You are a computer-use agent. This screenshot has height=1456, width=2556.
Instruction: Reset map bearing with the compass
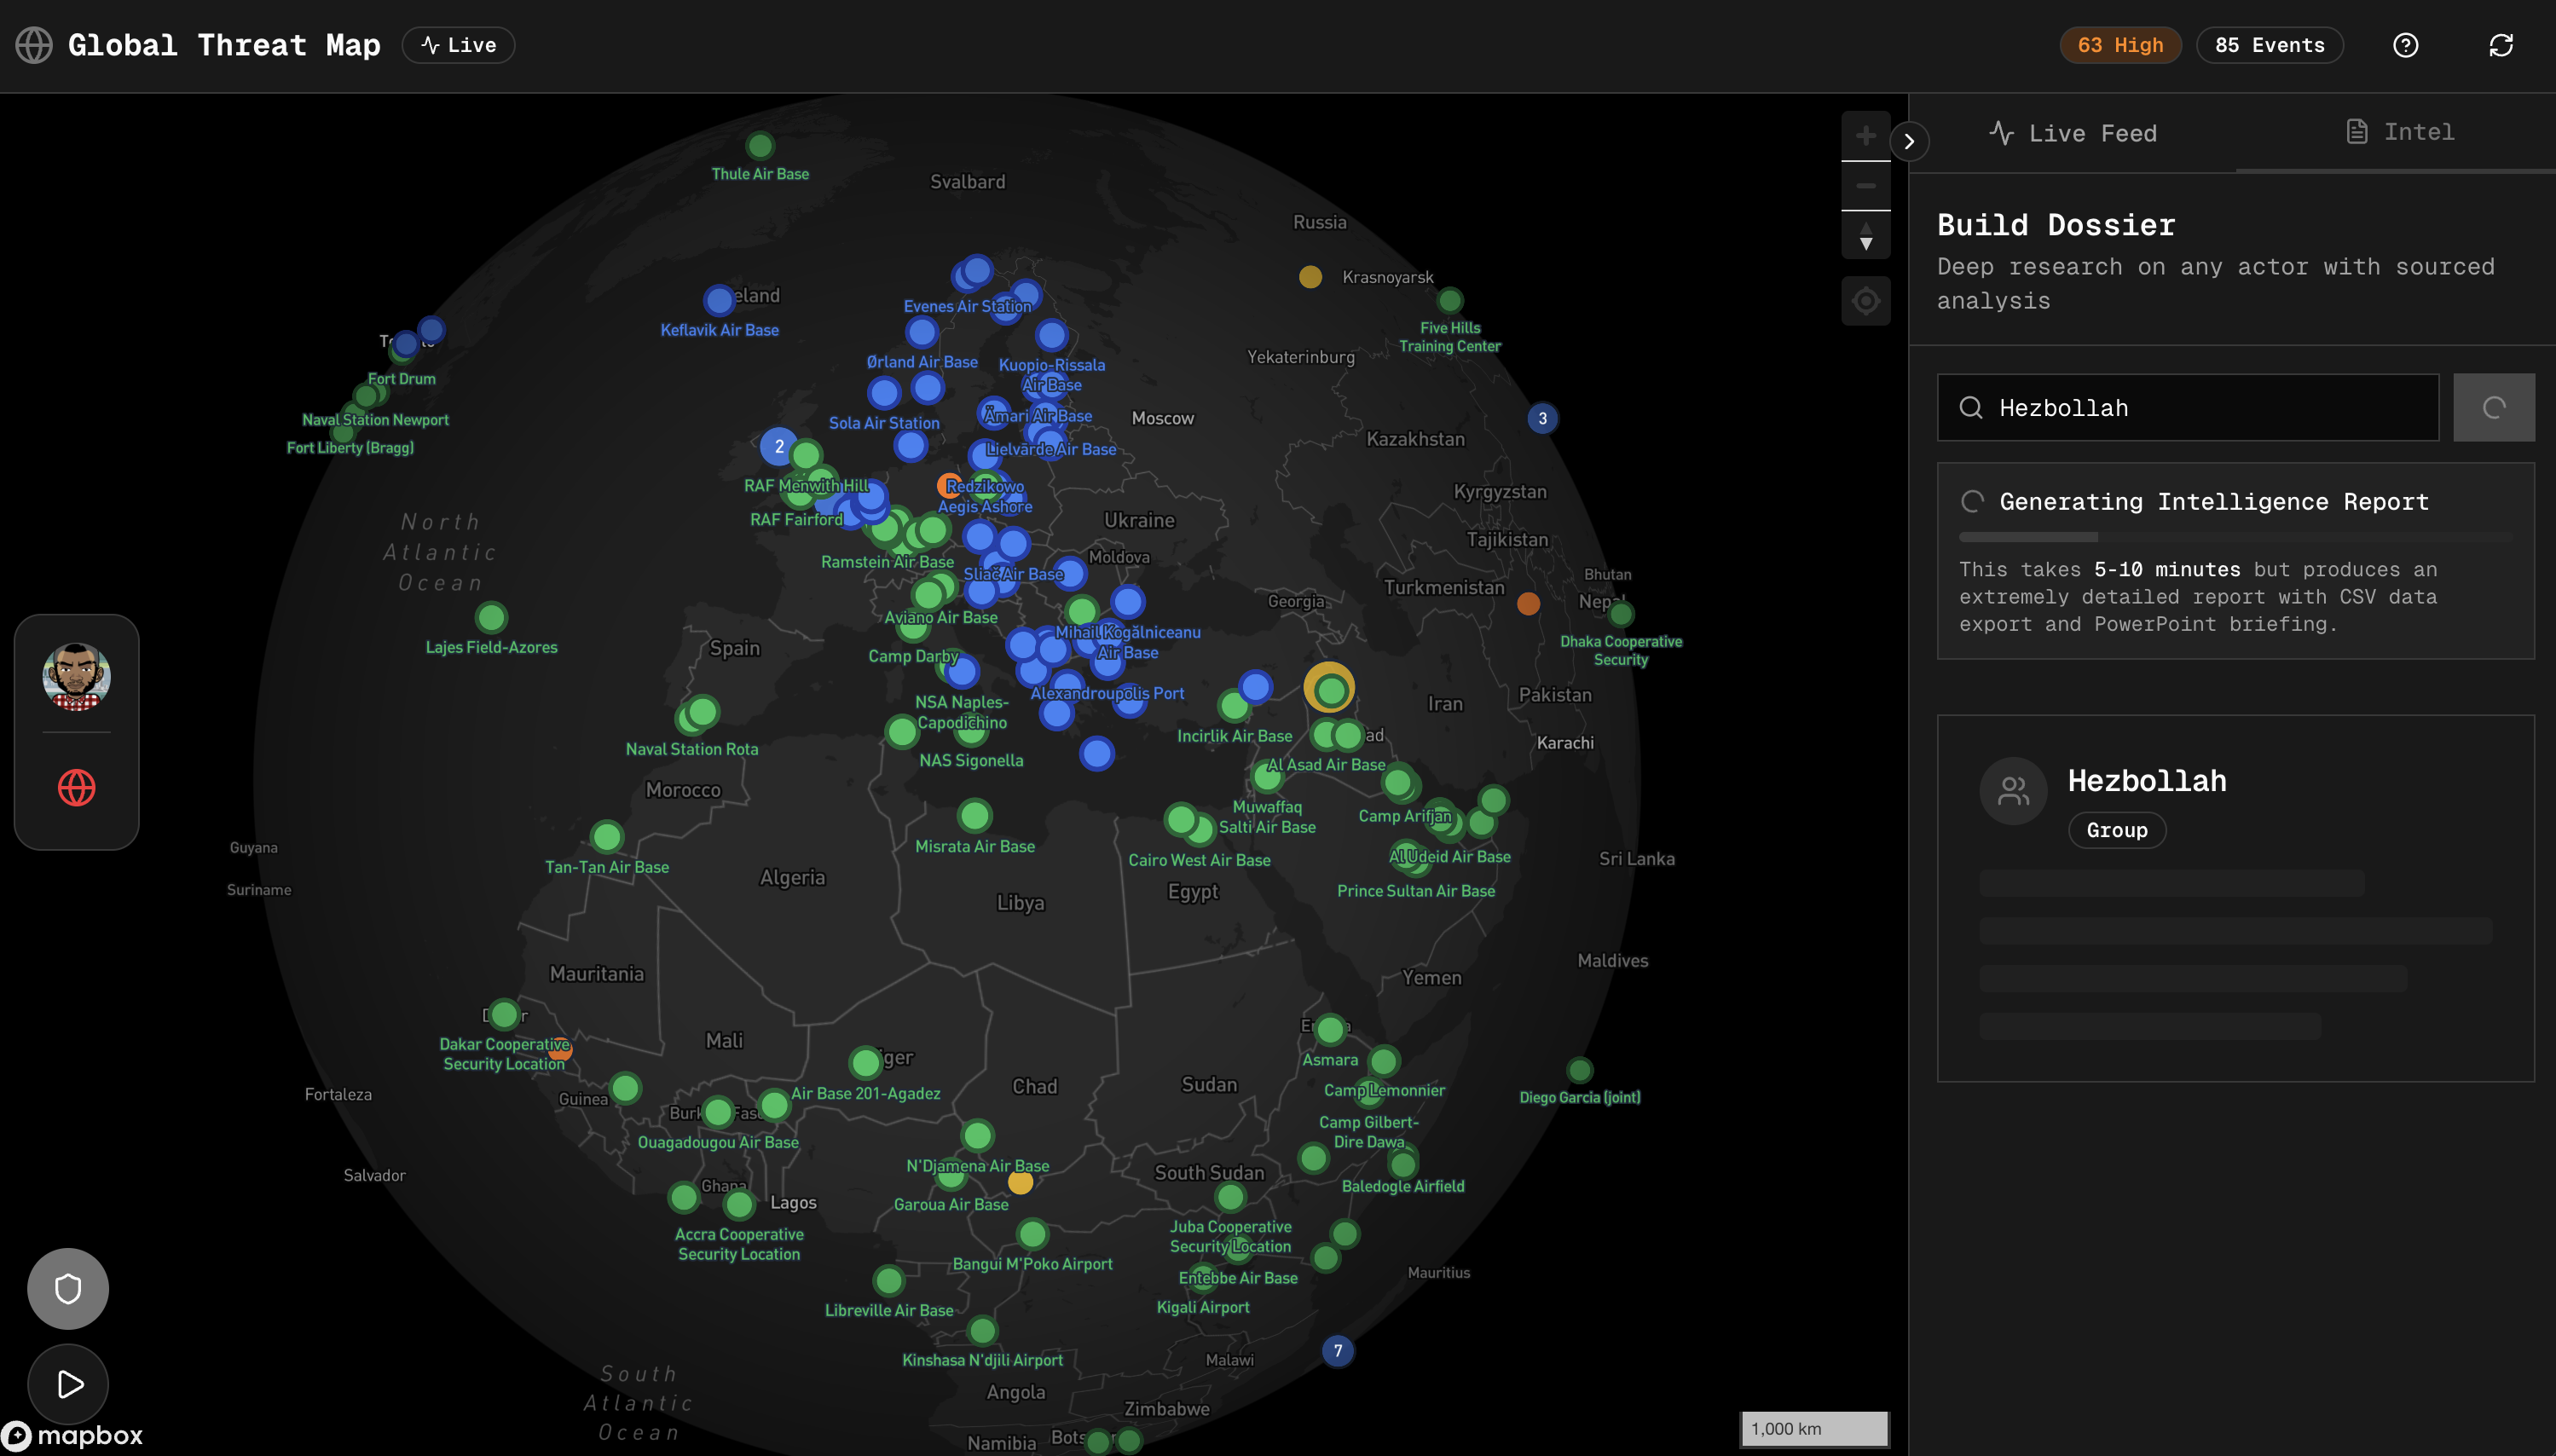(x=1865, y=236)
